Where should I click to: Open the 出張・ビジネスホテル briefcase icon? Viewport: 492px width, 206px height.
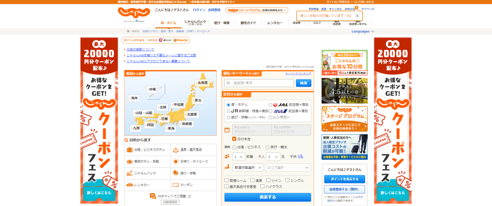(x=129, y=149)
